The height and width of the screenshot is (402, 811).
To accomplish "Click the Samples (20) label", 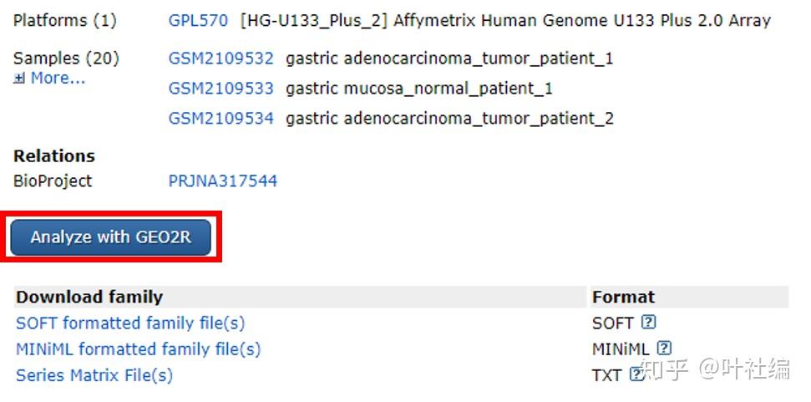I will 66,59.
